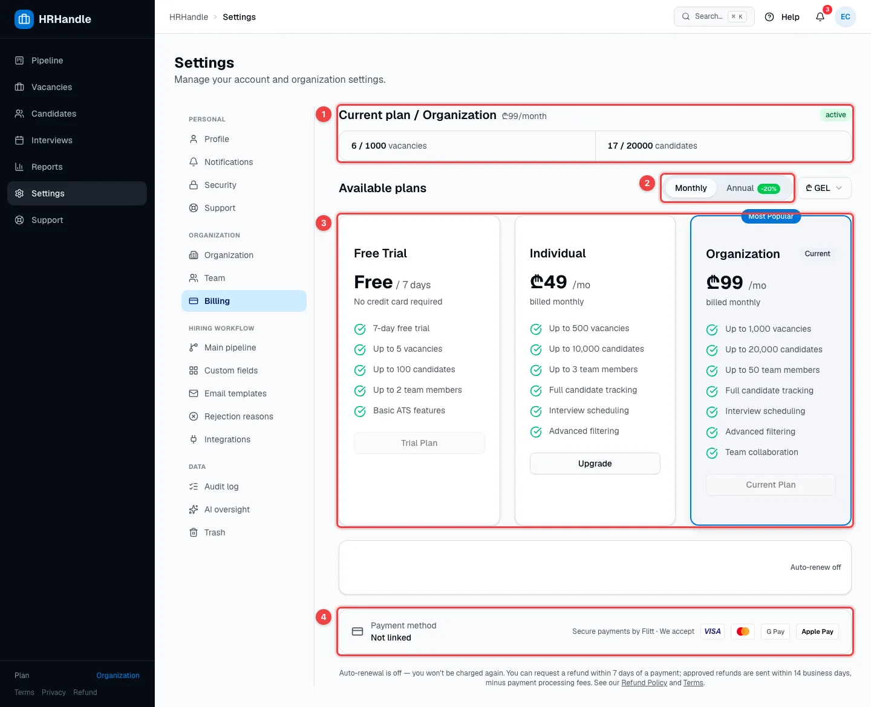Open the Billing settings section

244,301
